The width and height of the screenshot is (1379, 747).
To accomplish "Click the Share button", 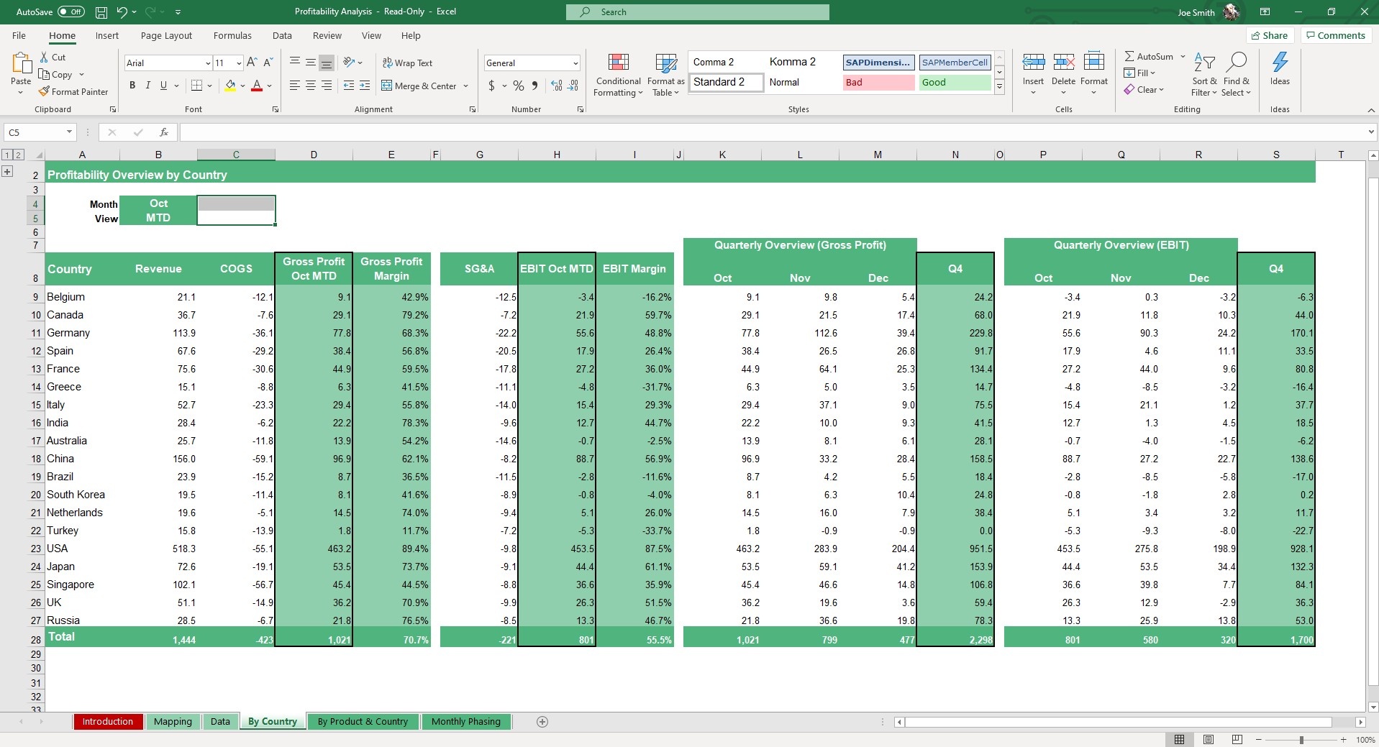I will tap(1269, 35).
